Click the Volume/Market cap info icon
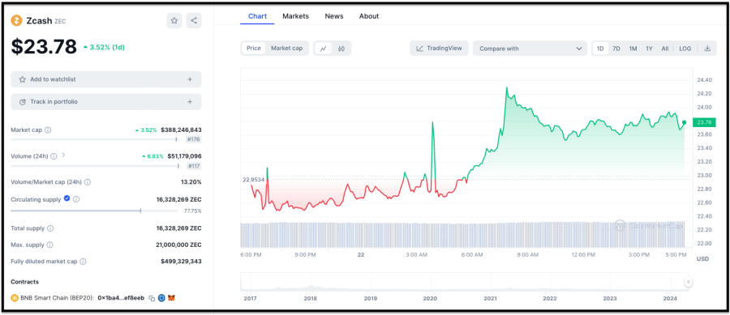The height and width of the screenshot is (315, 730). coord(88,182)
